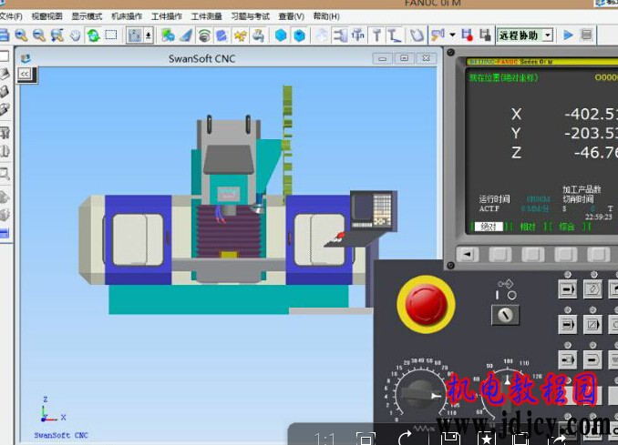Click the blue bar icon in left sidebar
Screen dimensions: 618x445
point(4,233)
